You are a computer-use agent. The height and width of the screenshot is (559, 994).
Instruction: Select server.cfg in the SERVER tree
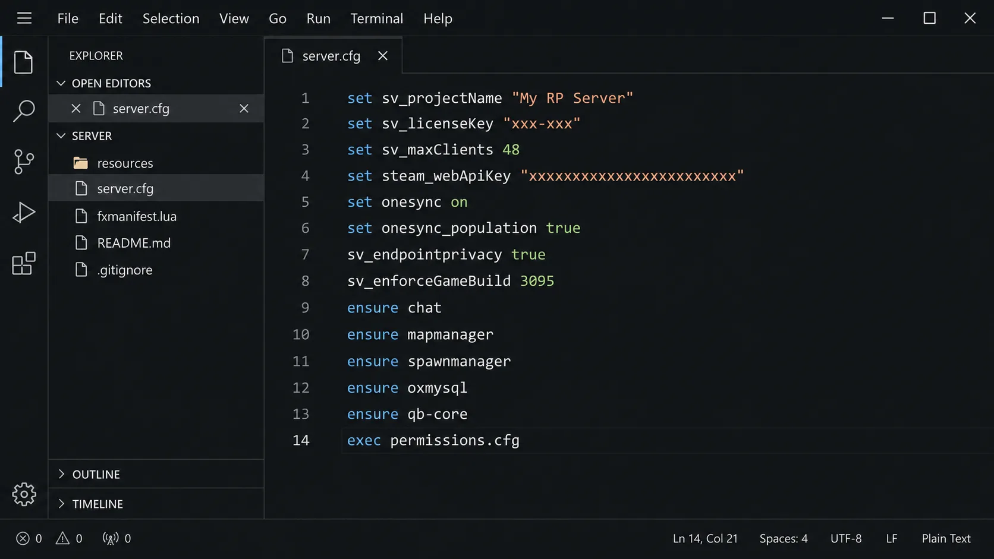(156, 188)
